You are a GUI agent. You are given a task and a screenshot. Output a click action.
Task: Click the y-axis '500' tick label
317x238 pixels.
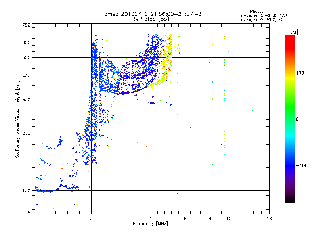coord(26,58)
